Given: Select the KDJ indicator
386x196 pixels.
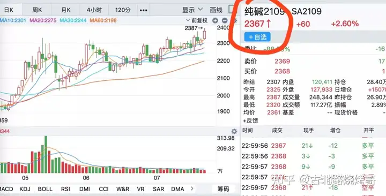Looking at the screenshot, I should click(x=25, y=189).
